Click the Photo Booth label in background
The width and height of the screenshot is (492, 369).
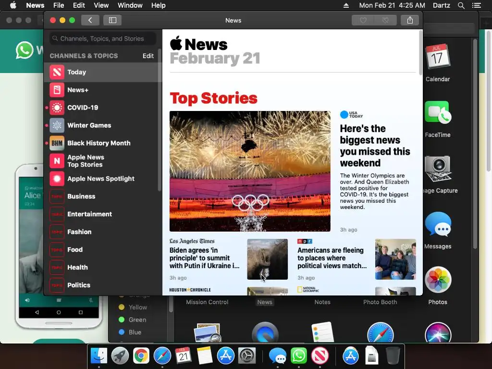380,302
